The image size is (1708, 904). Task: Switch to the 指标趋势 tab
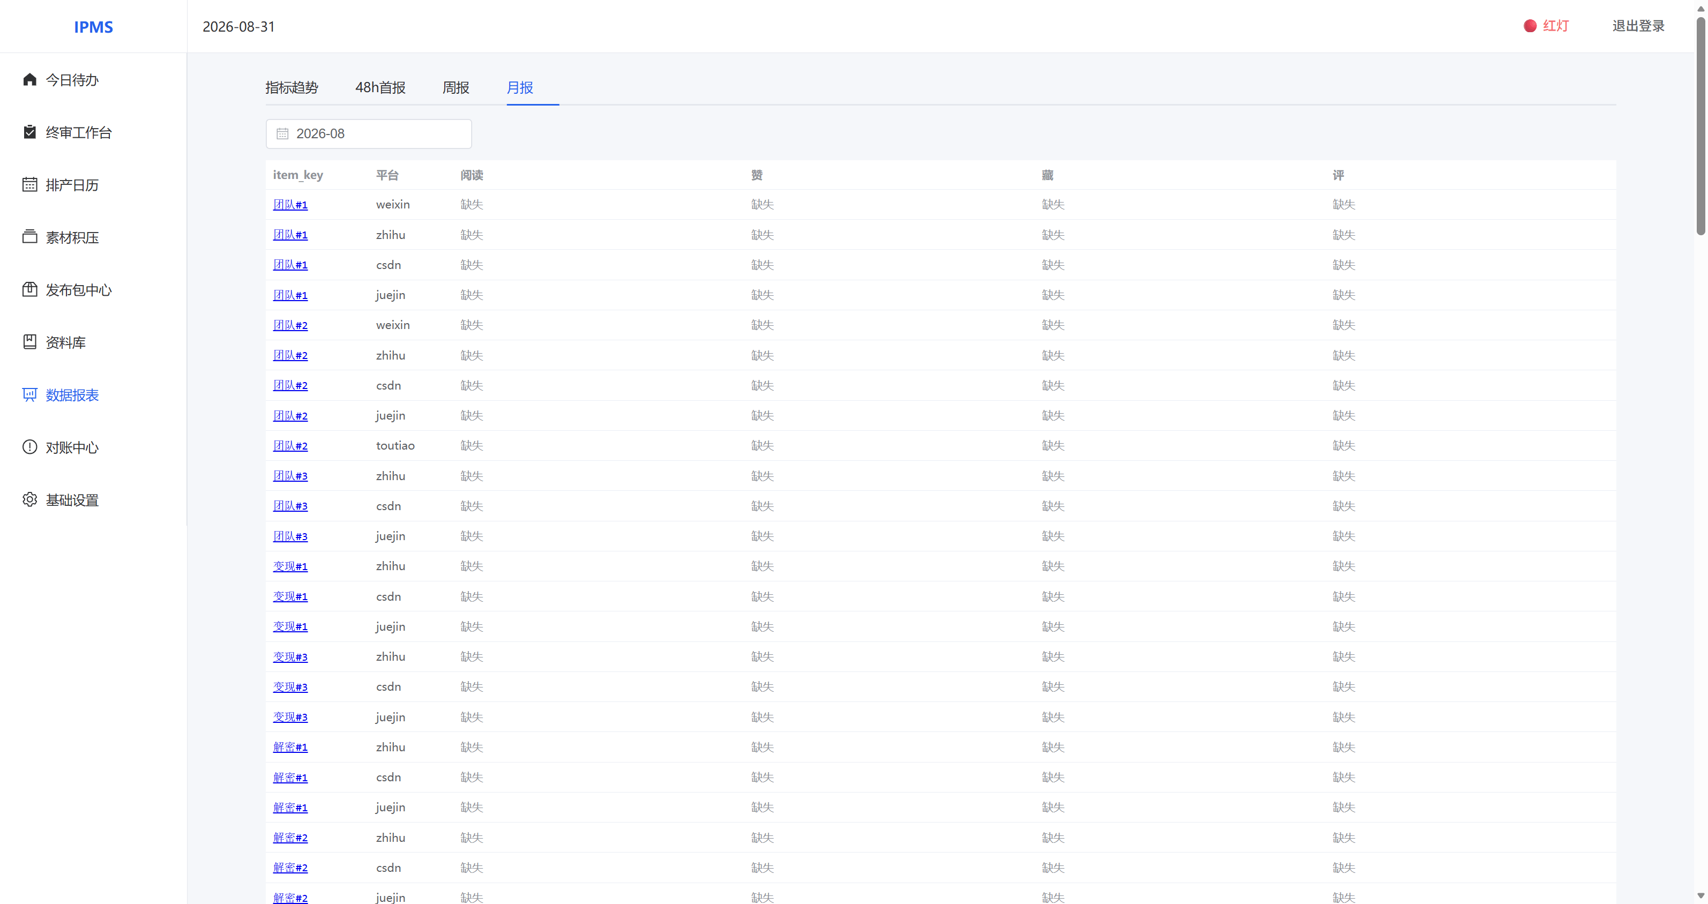(x=292, y=87)
